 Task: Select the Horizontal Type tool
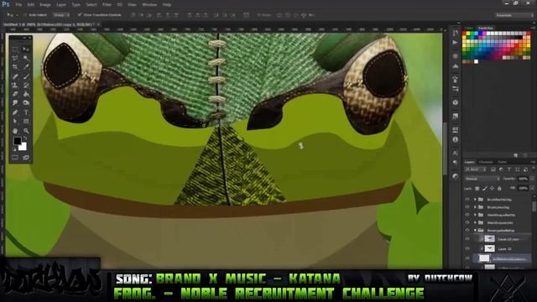[x=26, y=112]
